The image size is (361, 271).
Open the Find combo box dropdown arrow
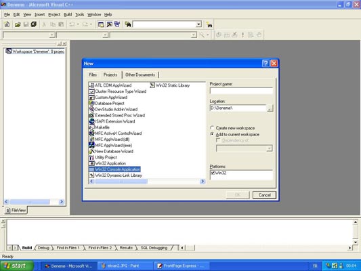(x=198, y=24)
